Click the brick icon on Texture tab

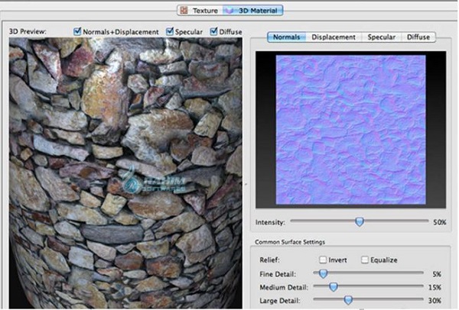pos(183,10)
